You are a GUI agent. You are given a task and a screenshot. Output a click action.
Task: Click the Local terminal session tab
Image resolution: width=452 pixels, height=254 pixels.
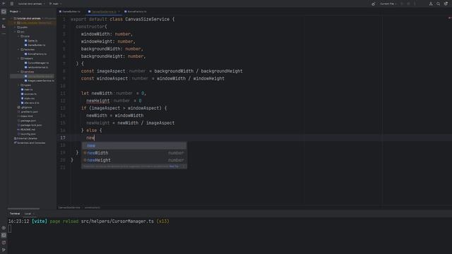[28, 214]
